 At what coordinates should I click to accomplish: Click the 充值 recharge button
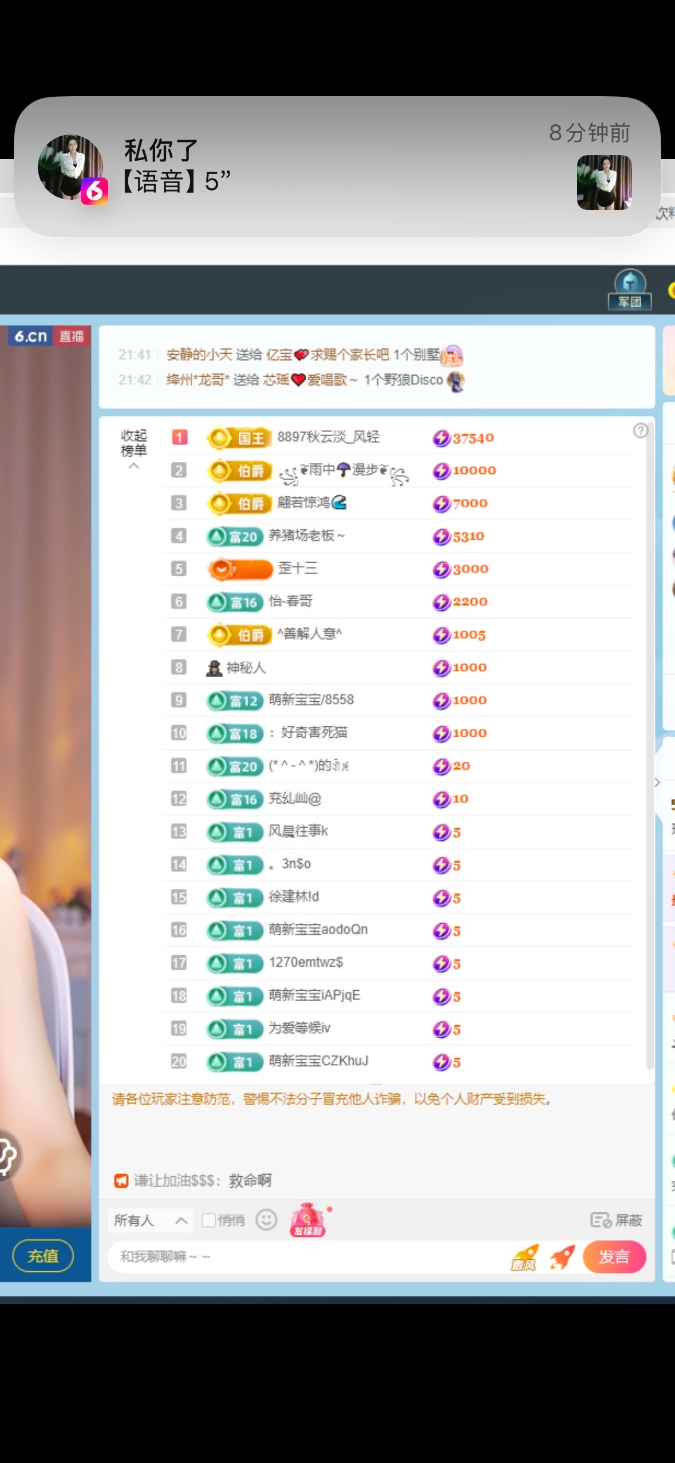click(43, 1256)
